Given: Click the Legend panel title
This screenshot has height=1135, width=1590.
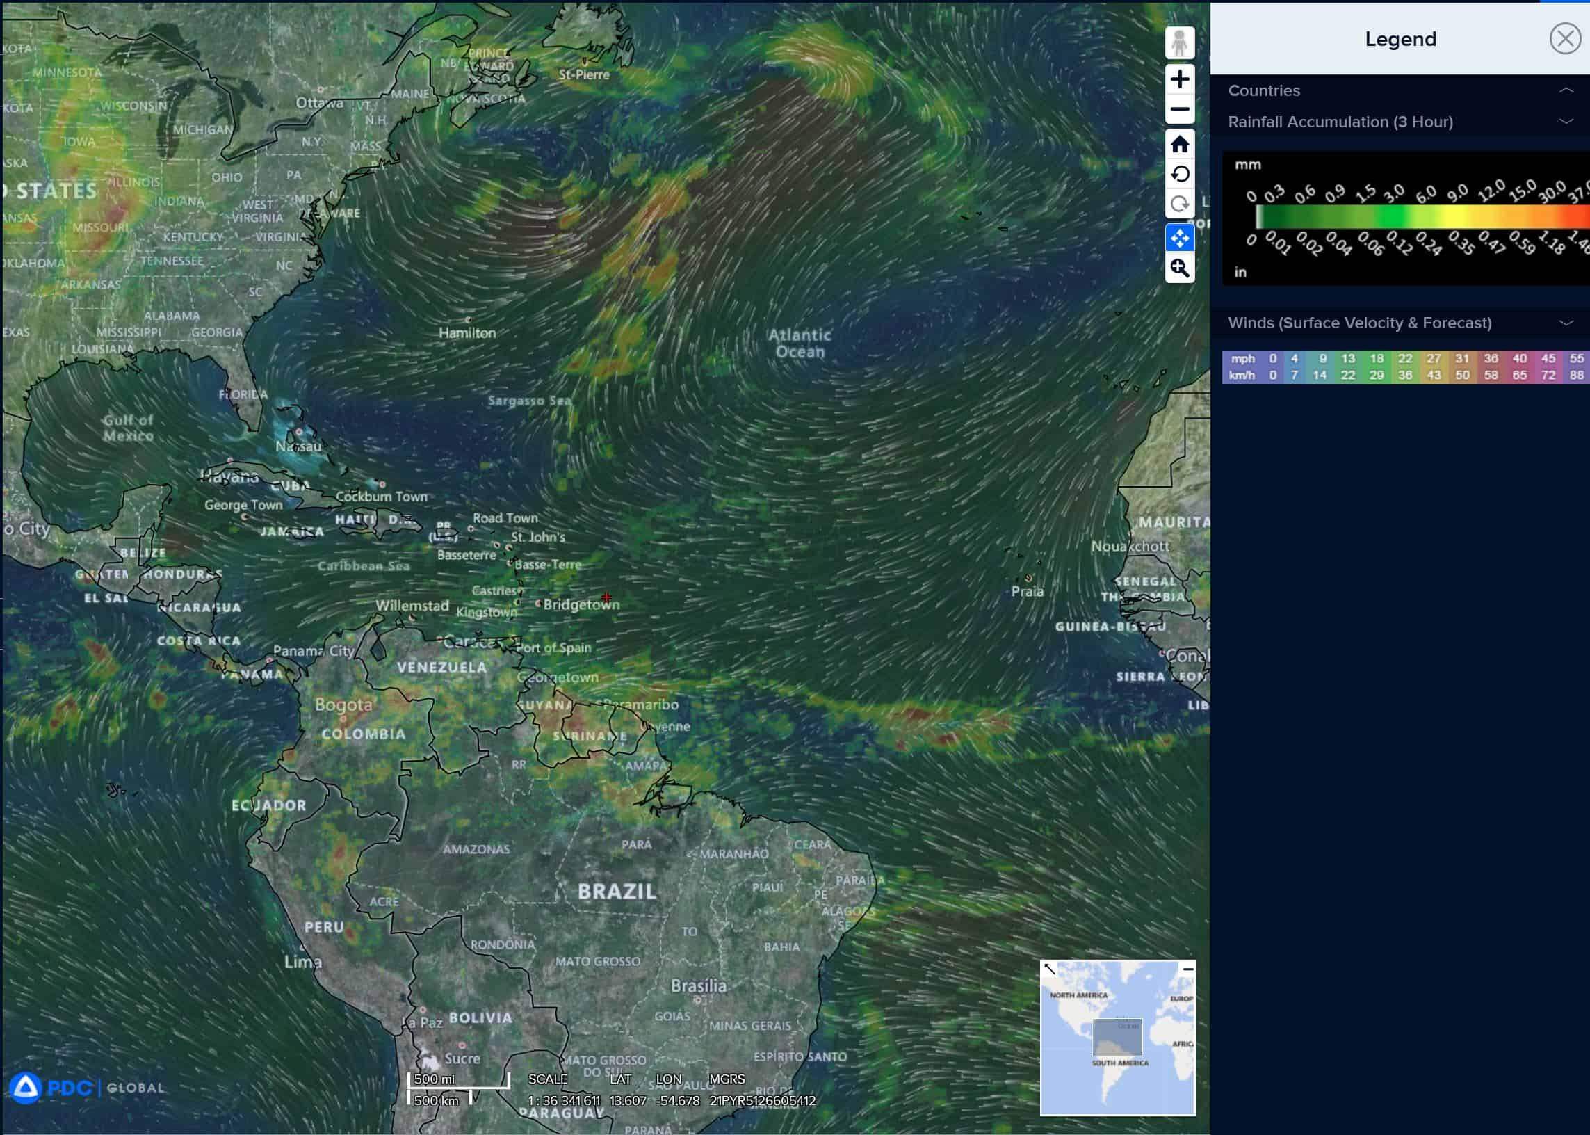Looking at the screenshot, I should pyautogui.click(x=1400, y=39).
